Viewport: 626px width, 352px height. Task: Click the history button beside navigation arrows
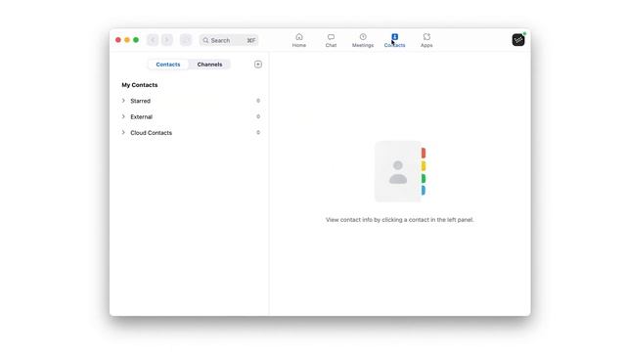[x=186, y=40]
